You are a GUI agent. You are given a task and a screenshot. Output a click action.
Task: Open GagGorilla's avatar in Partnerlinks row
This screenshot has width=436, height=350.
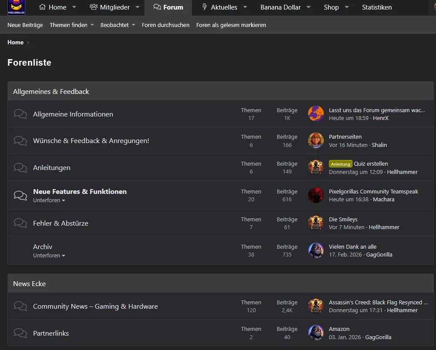click(x=316, y=333)
